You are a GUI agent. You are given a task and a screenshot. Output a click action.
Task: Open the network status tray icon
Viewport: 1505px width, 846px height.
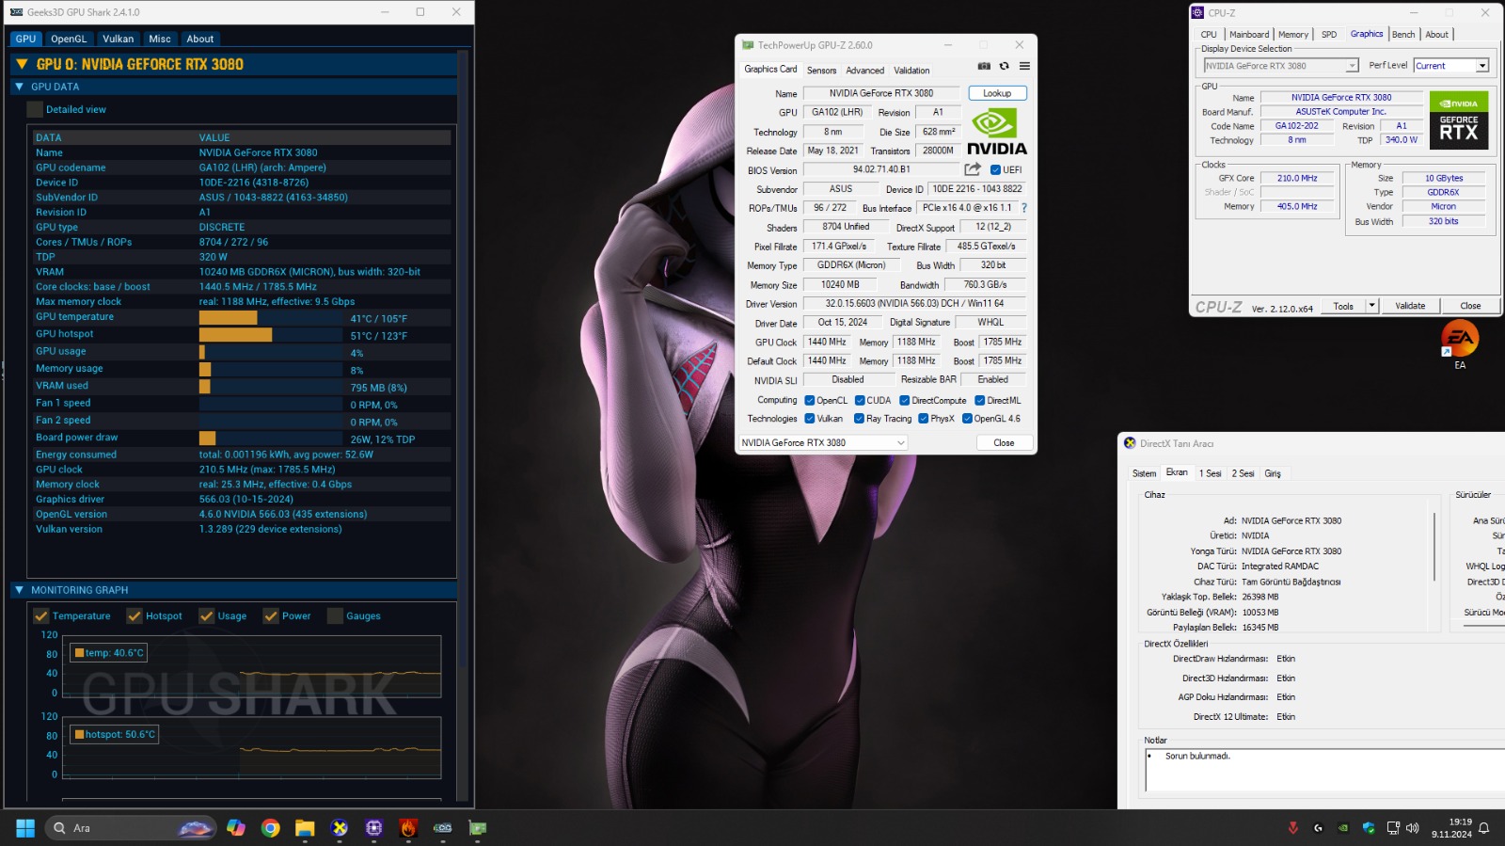pos(1393,828)
